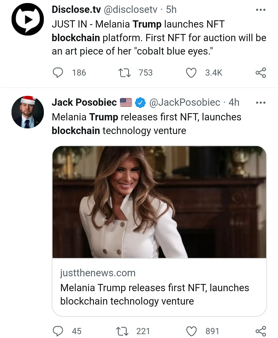Image resolution: width=278 pixels, height=338 pixels.
Task: Open the justthenews.com article preview image
Action: coord(159,202)
